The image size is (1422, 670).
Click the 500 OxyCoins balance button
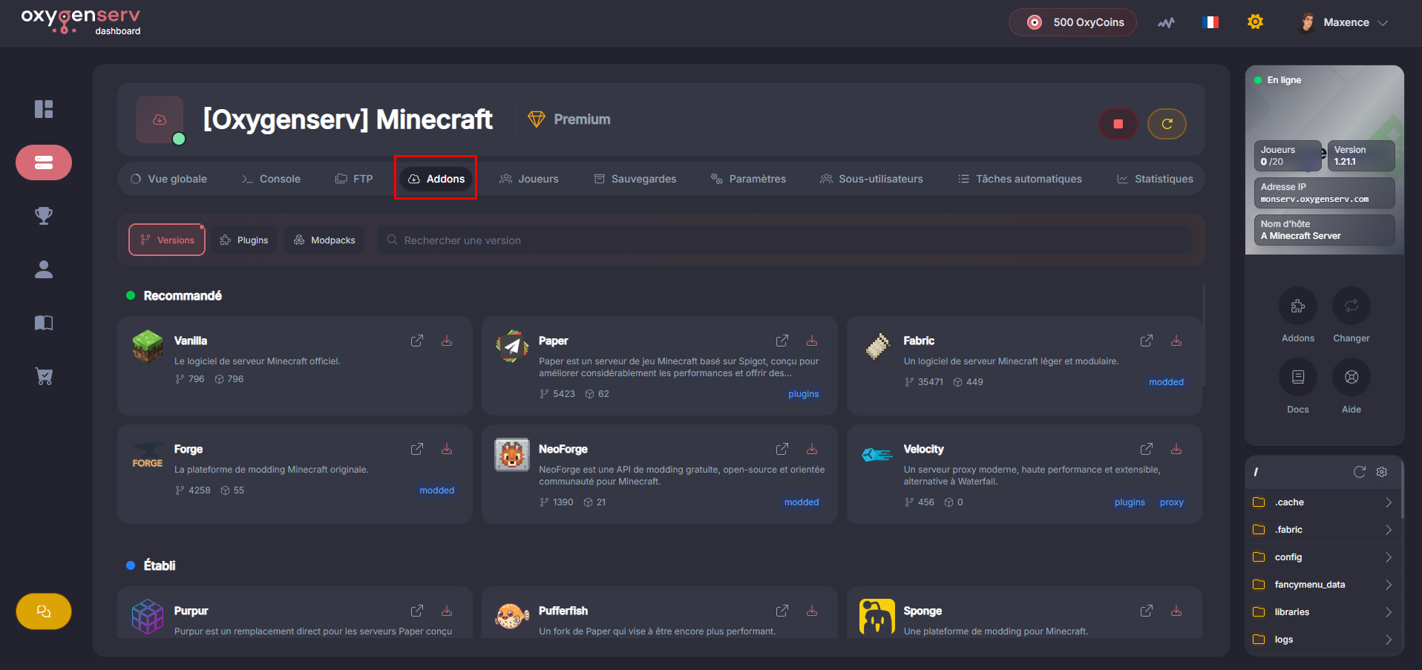[x=1072, y=22]
